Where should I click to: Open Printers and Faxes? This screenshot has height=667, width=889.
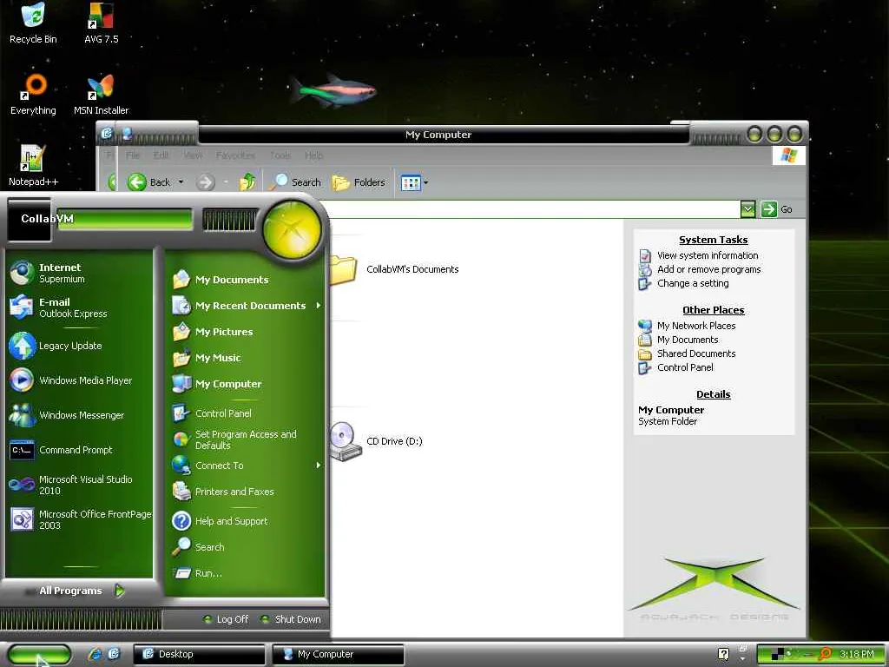pyautogui.click(x=246, y=492)
